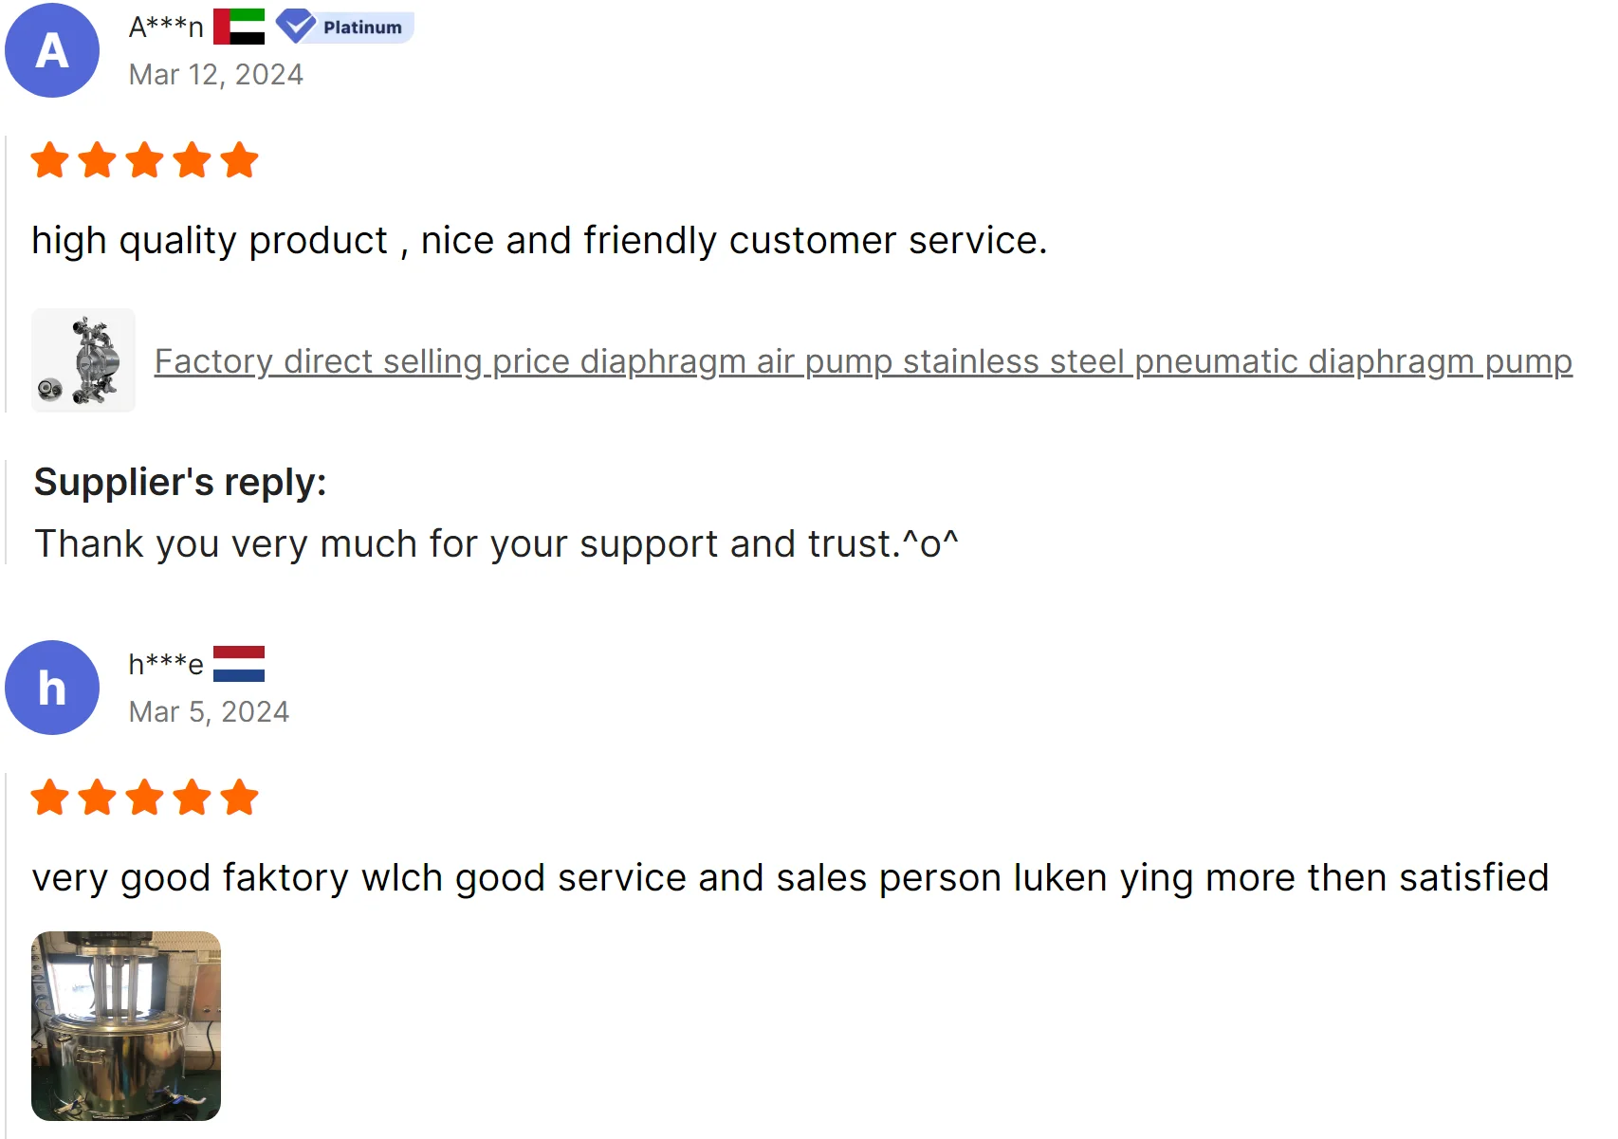This screenshot has width=1618, height=1139.
Task: Click the username h***e
Action: coord(166,664)
